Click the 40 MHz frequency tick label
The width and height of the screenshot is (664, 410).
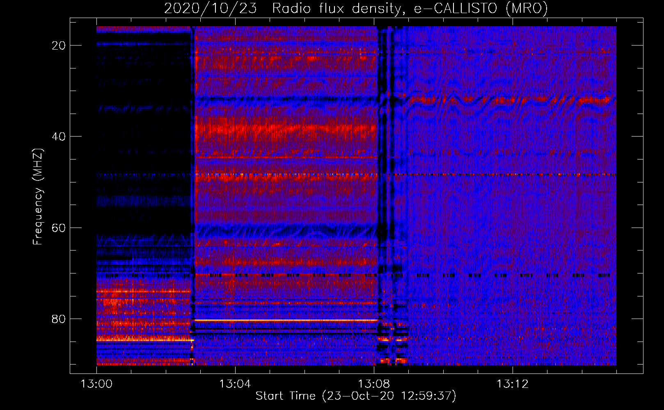59,137
